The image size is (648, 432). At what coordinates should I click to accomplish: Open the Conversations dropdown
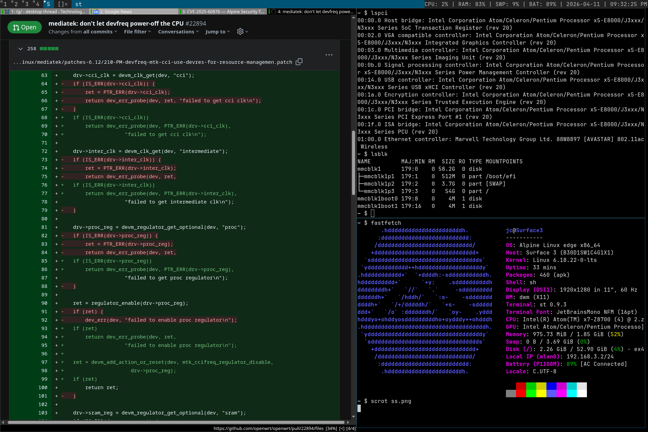click(178, 32)
